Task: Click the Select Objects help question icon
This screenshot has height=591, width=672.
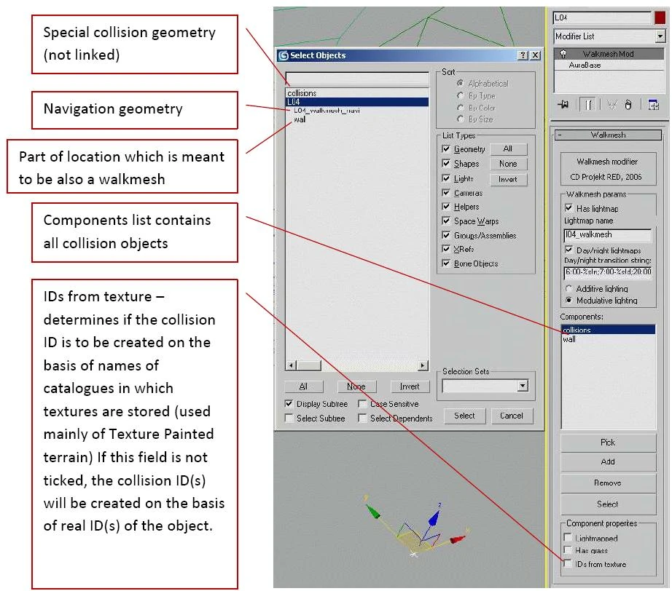Action: [x=523, y=55]
